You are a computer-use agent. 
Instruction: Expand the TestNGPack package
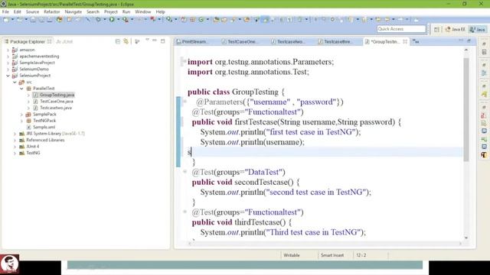[x=21, y=121]
